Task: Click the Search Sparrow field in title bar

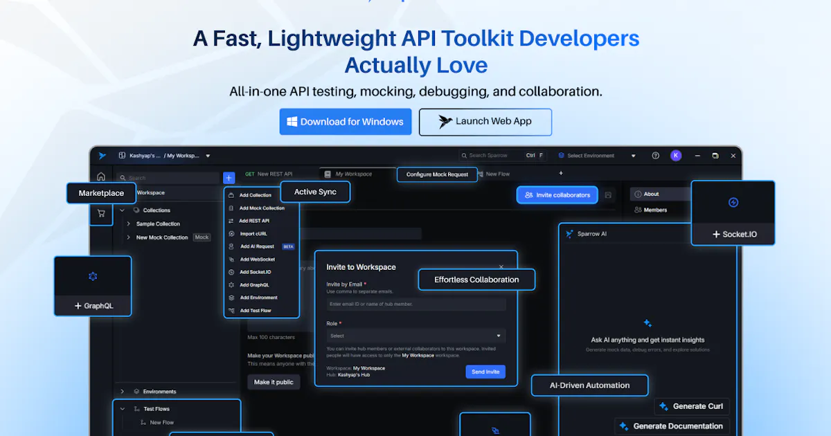Action: pos(503,156)
